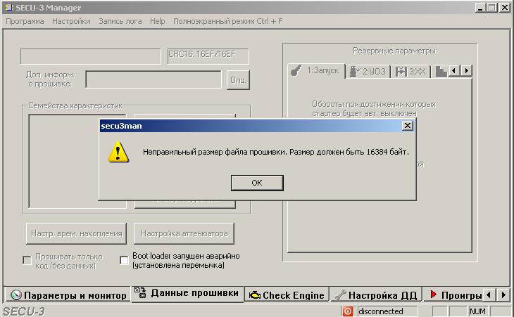Open the Программа menu
Screen dimensions: 514x317
tap(25, 21)
